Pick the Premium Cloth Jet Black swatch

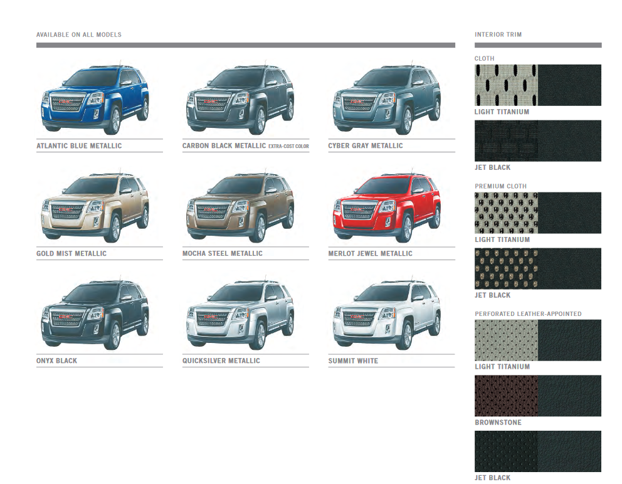point(538,268)
